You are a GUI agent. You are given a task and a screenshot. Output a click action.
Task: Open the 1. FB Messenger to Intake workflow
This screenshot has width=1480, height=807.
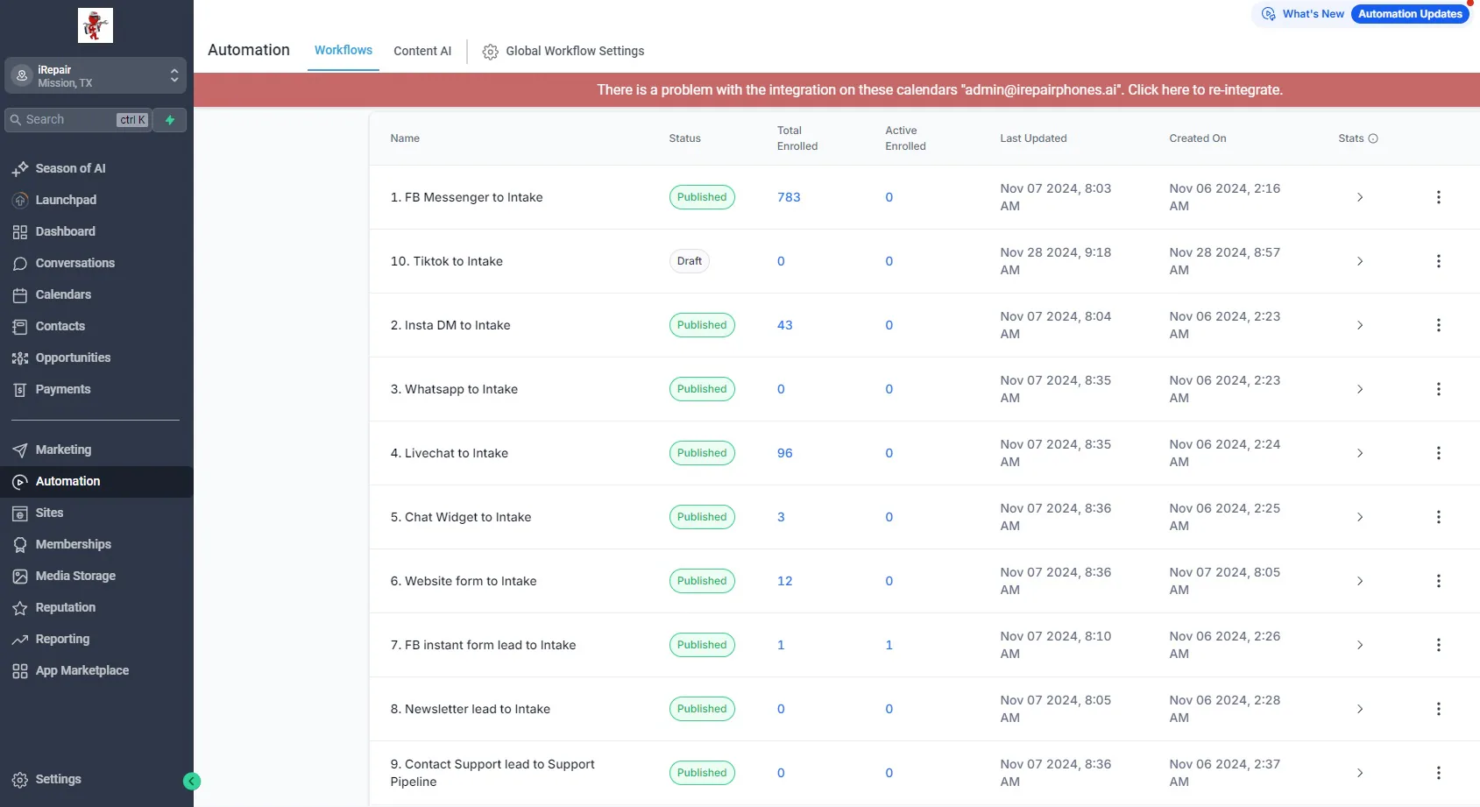tap(466, 197)
